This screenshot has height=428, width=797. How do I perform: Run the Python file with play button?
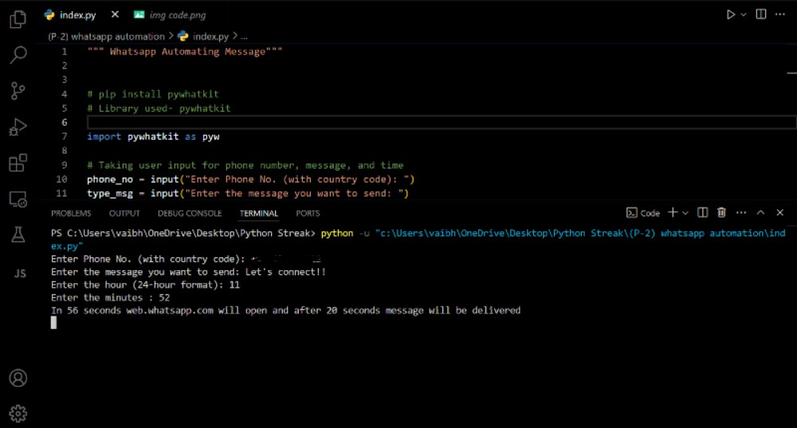pyautogui.click(x=730, y=14)
